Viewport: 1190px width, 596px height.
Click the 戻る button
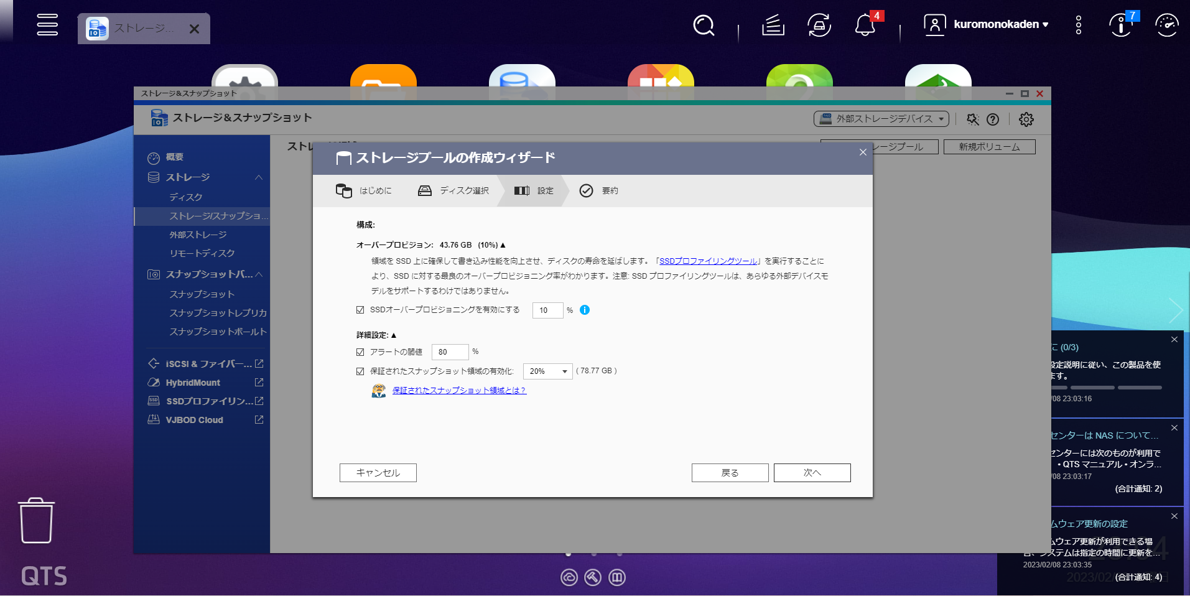tap(730, 473)
